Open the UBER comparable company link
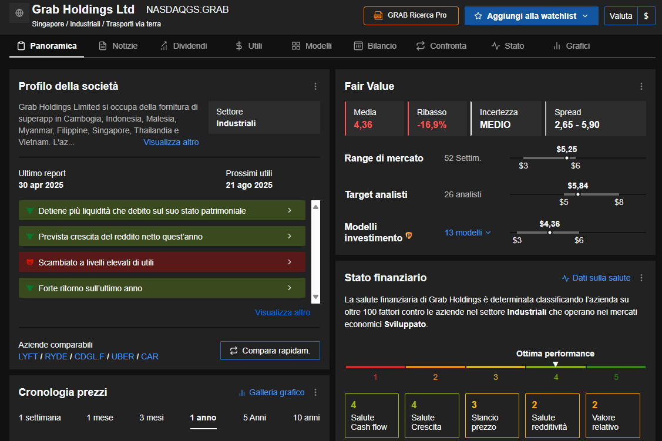 click(x=123, y=356)
